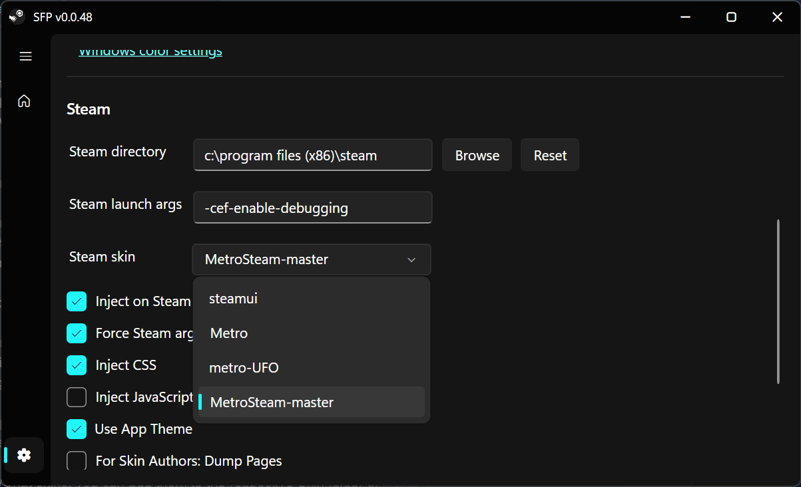Go to the Home page icon
Viewport: 801px width, 487px height.
pyautogui.click(x=25, y=101)
